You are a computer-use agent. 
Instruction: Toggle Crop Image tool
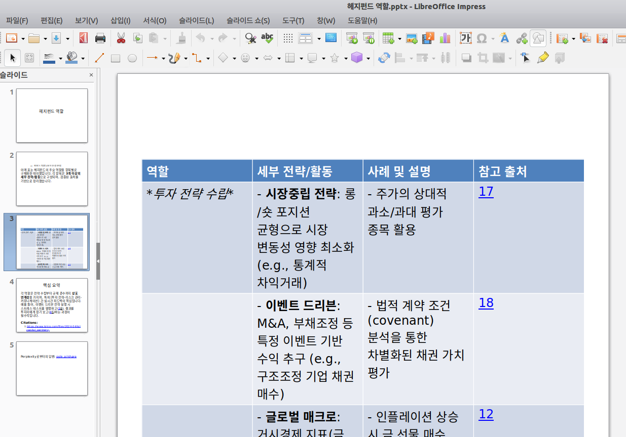point(483,58)
